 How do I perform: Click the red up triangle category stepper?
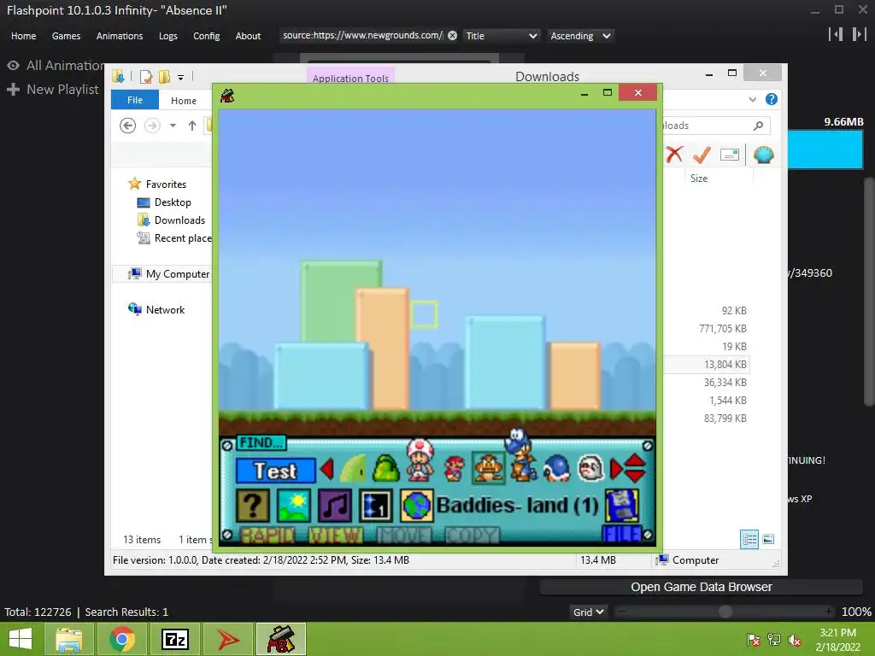pyautogui.click(x=635, y=460)
